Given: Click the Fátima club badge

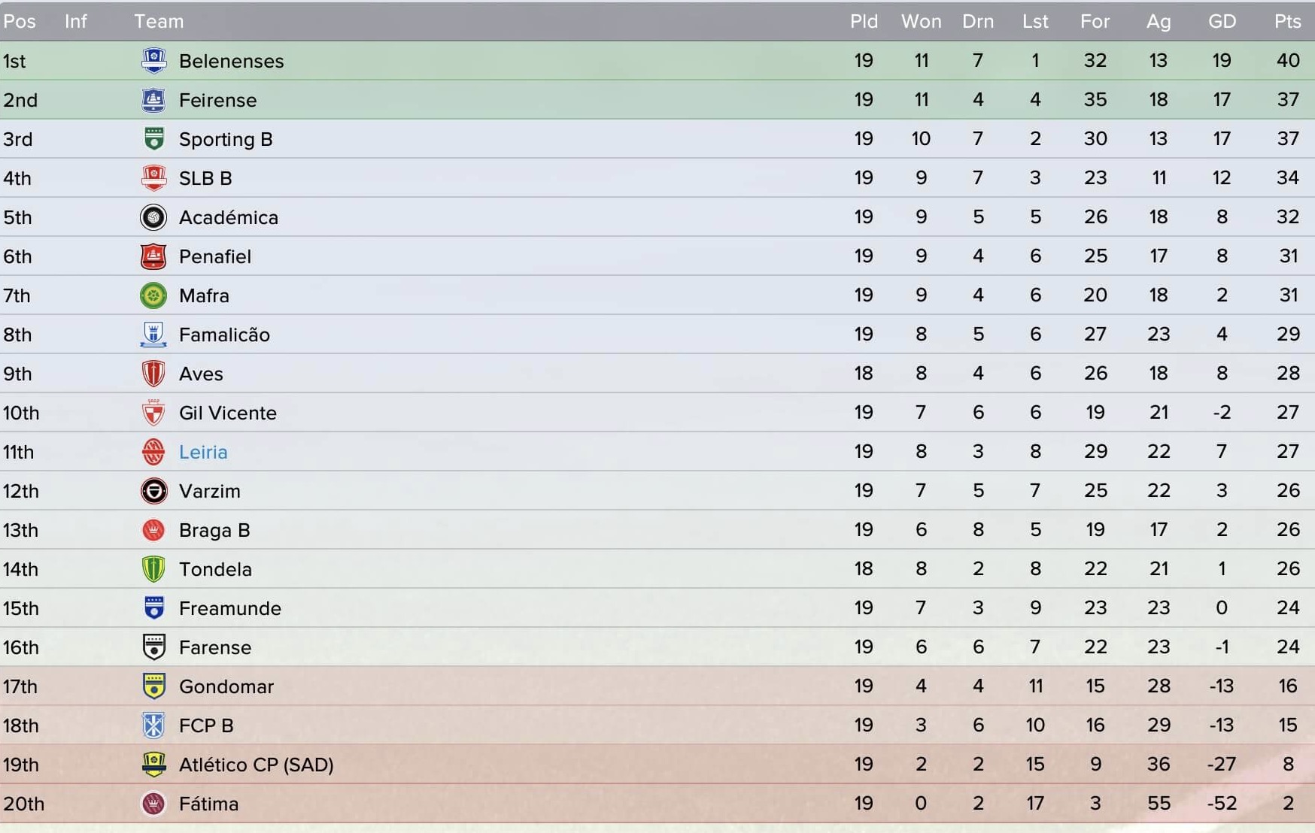Looking at the screenshot, I should (153, 804).
